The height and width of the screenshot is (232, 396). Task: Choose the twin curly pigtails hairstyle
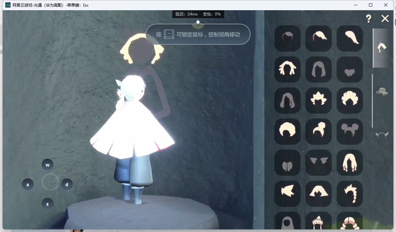[287, 69]
